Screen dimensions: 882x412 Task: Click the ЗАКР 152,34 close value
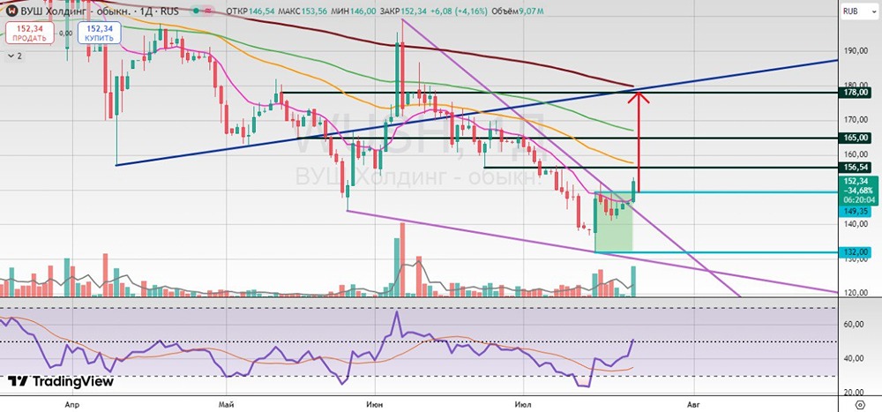(x=403, y=11)
